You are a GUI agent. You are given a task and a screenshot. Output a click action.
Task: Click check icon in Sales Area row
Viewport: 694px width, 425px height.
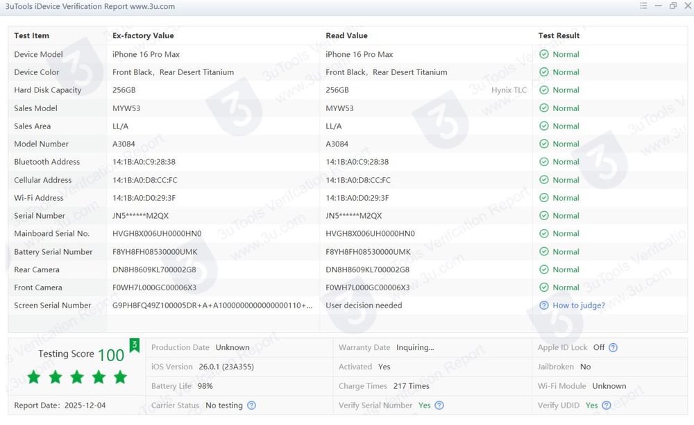click(x=544, y=126)
